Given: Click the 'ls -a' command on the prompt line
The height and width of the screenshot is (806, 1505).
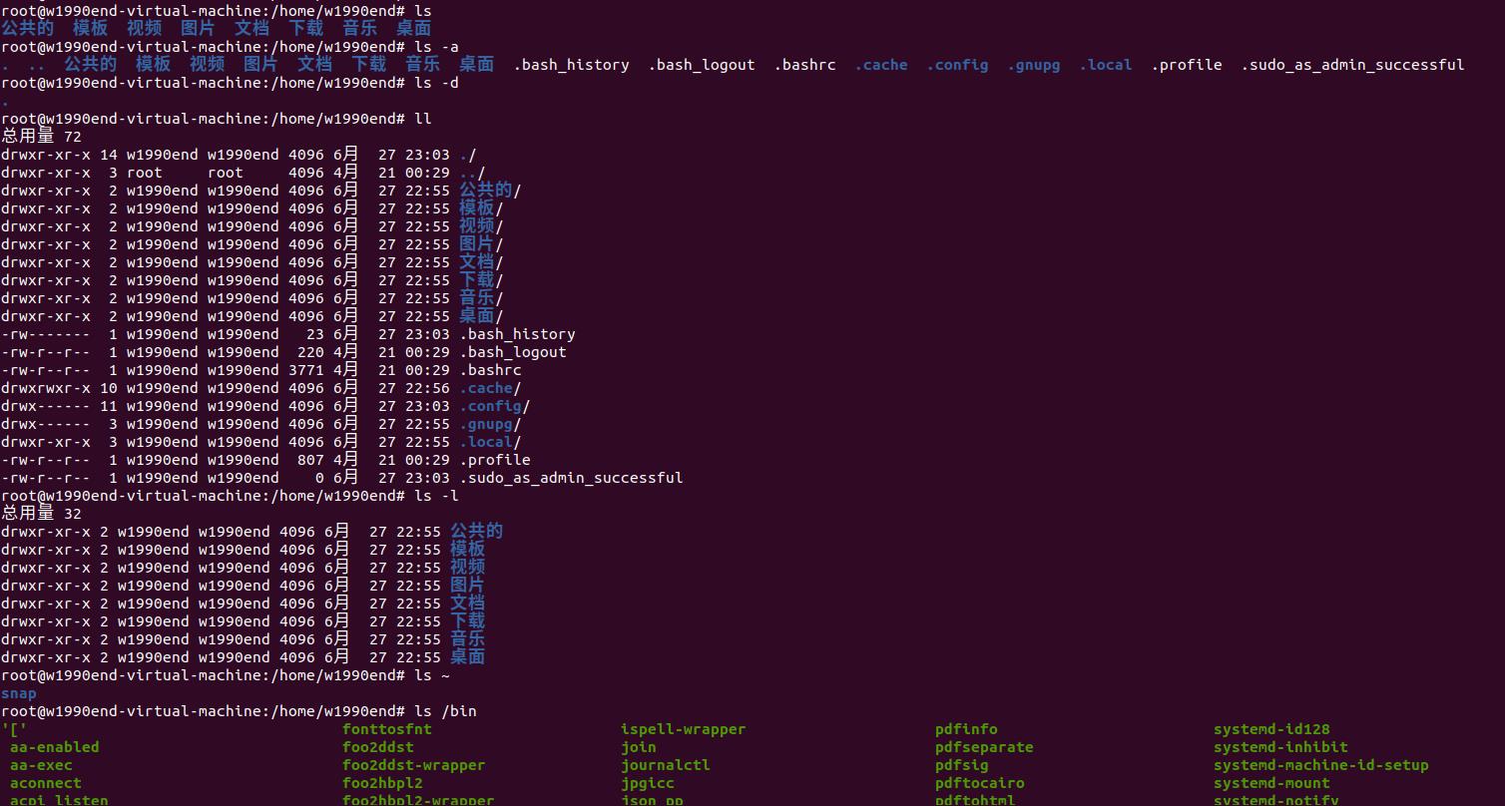Looking at the screenshot, I should [436, 47].
